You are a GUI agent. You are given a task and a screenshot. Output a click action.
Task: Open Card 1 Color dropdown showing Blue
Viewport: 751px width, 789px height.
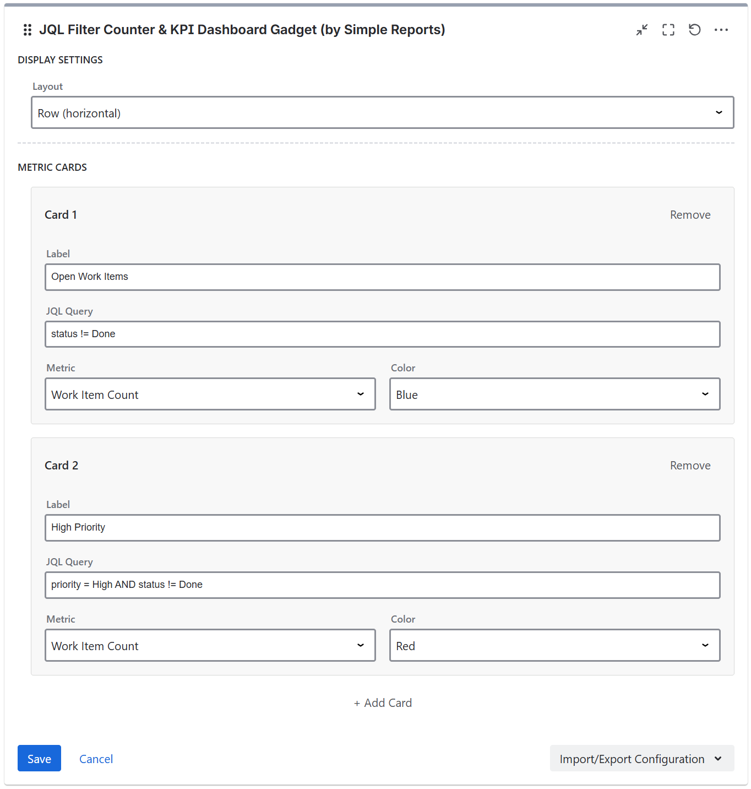tap(554, 394)
